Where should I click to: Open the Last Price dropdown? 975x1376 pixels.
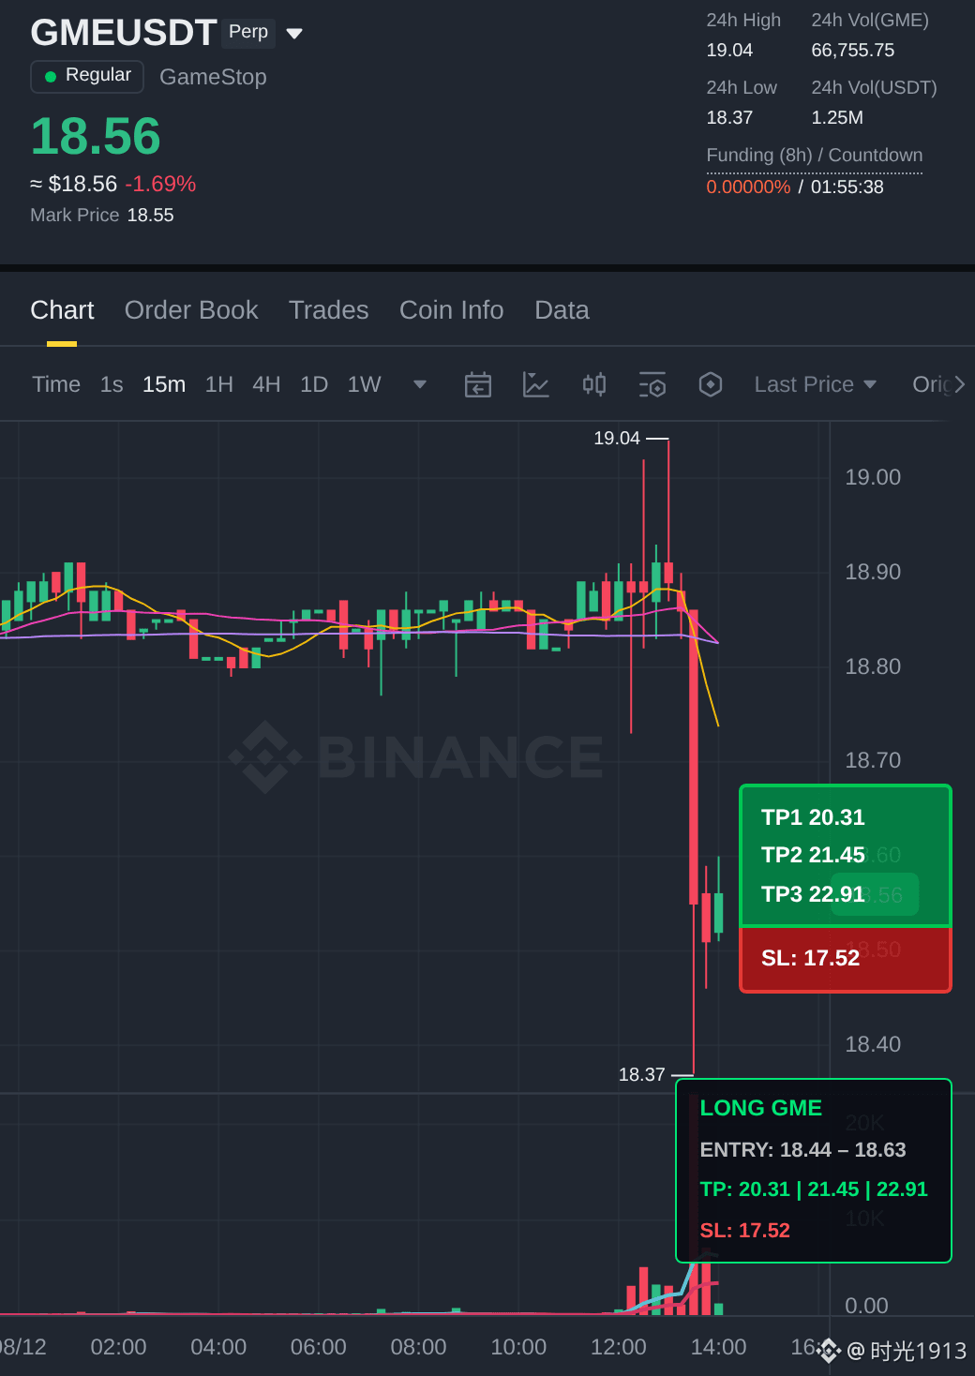(816, 384)
